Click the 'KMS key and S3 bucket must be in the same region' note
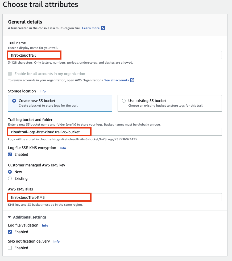This screenshot has height=261, width=232. (45, 205)
